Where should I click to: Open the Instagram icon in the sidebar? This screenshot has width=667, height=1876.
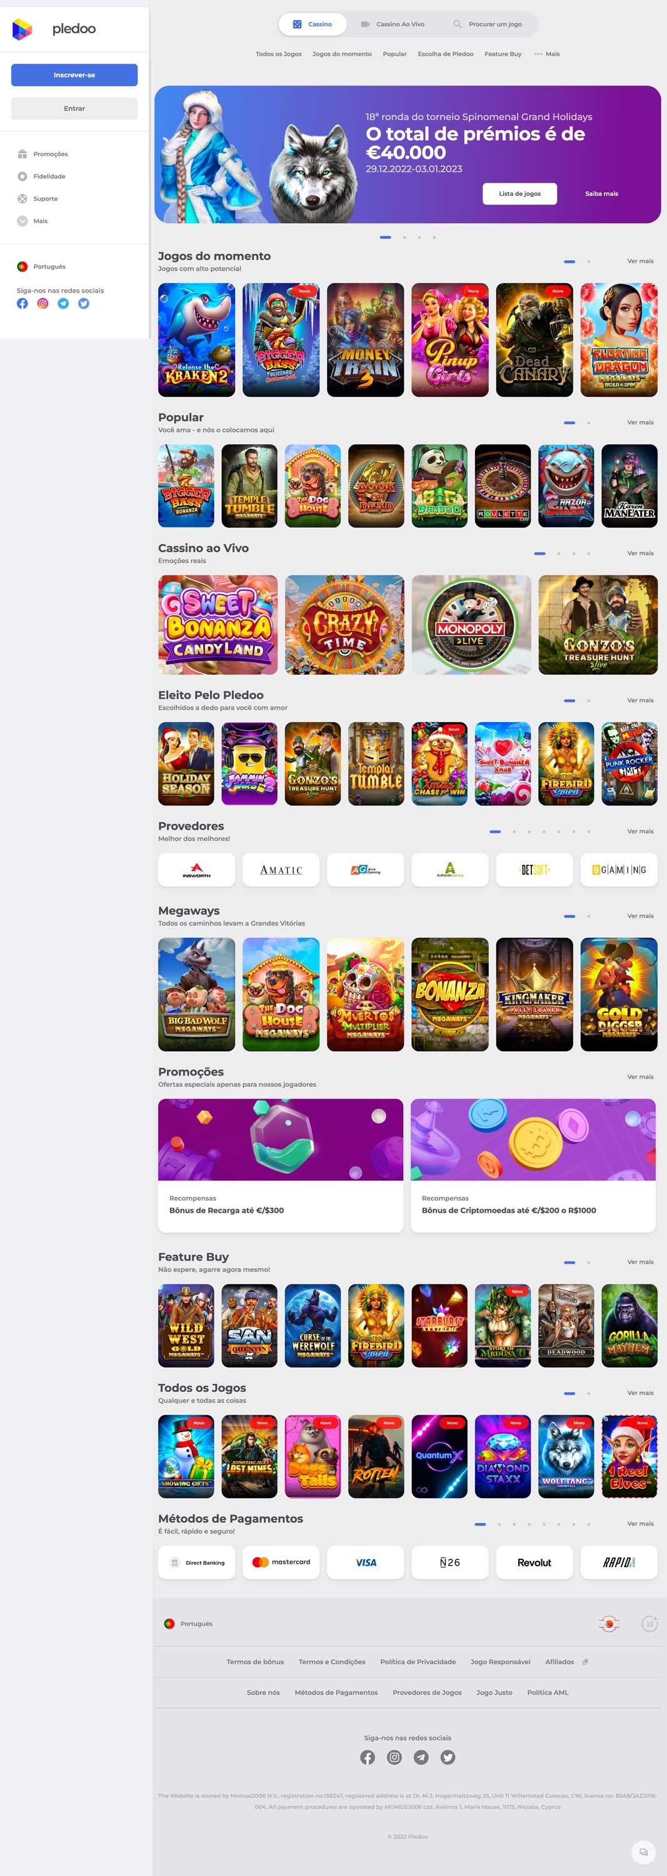pyautogui.click(x=43, y=304)
